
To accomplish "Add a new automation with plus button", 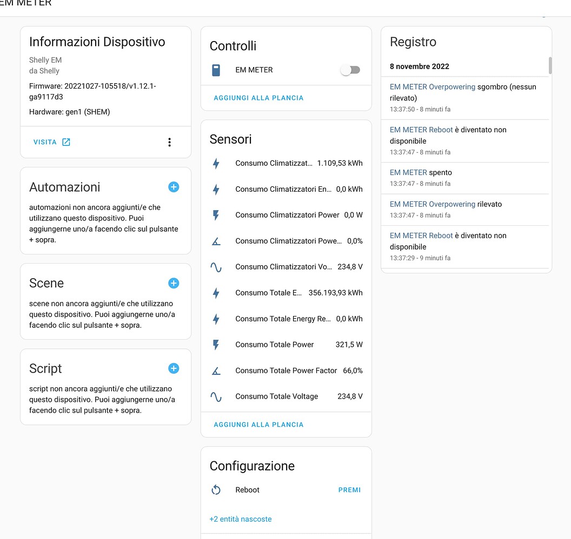I will (174, 187).
